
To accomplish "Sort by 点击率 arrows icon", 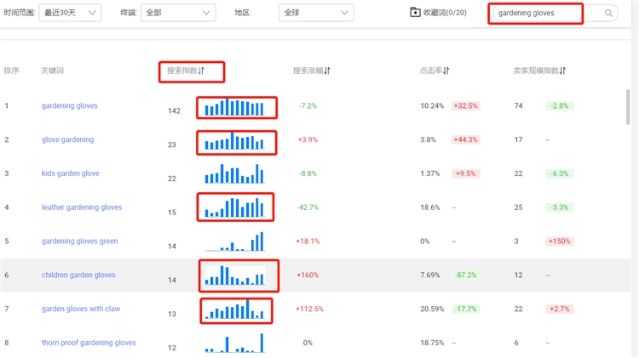I will pos(446,71).
